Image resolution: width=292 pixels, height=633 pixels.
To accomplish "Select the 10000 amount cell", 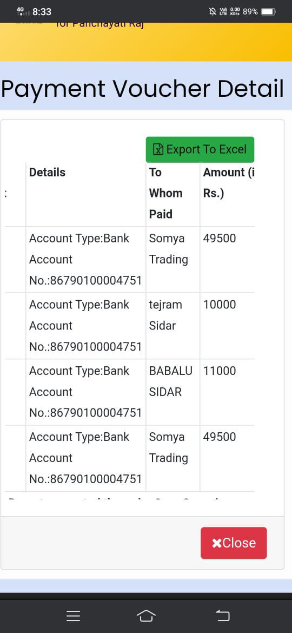I will point(227,326).
